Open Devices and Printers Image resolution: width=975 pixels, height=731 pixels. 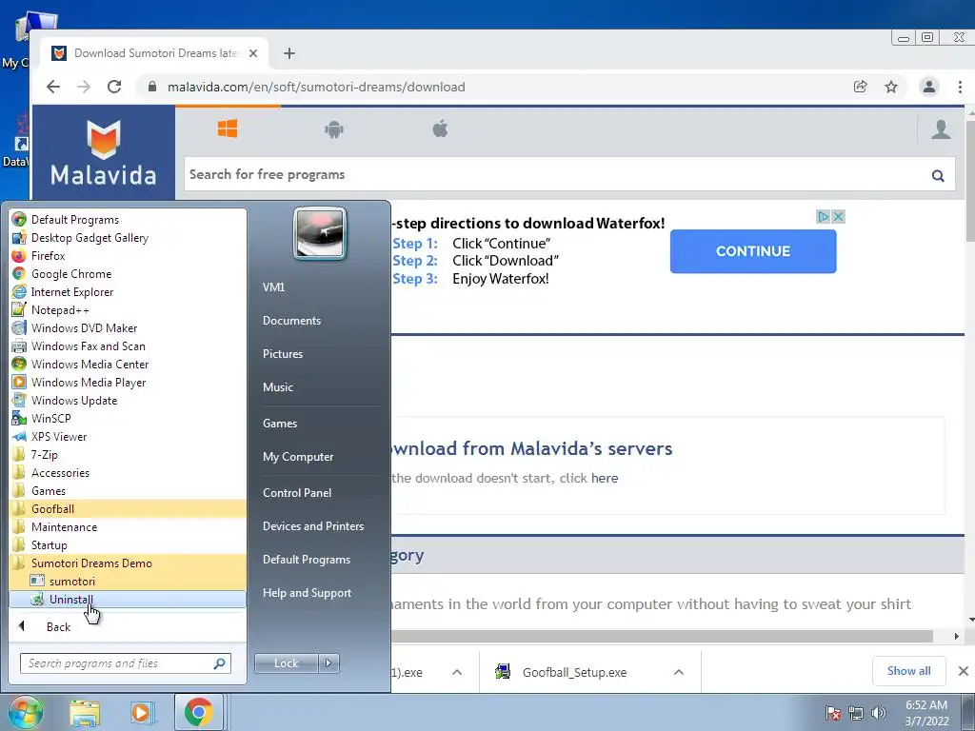312,525
